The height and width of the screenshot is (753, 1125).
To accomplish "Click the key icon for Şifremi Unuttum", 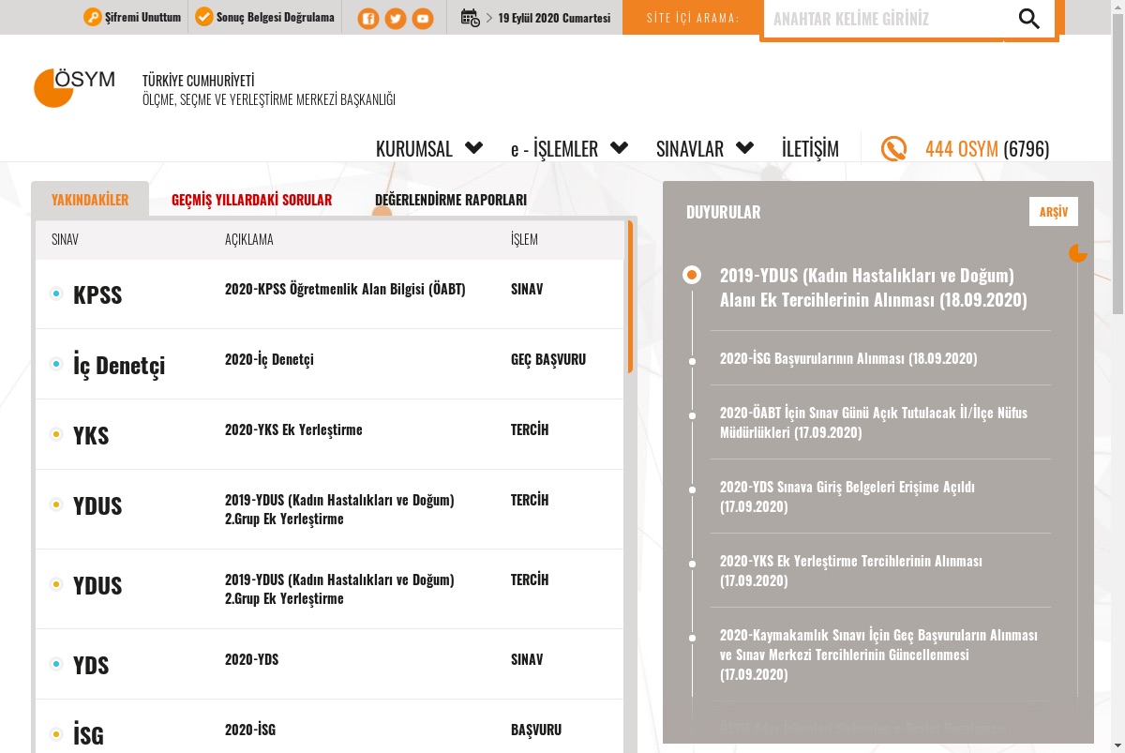I will [x=92, y=17].
